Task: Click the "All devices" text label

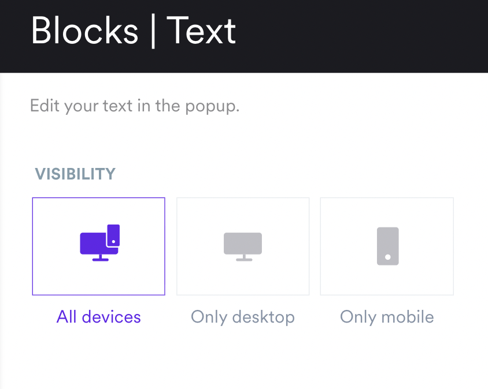Action: pos(99,317)
